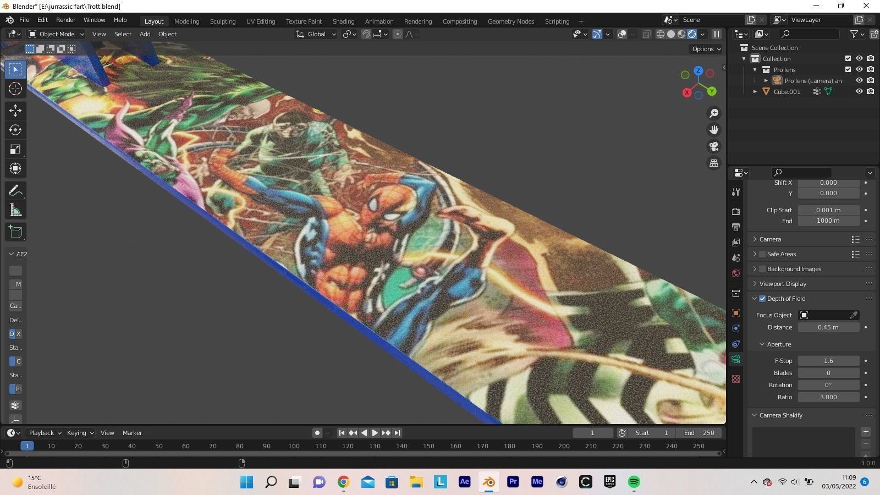
Task: Pick the Annotate pencil tool
Action: 15,191
